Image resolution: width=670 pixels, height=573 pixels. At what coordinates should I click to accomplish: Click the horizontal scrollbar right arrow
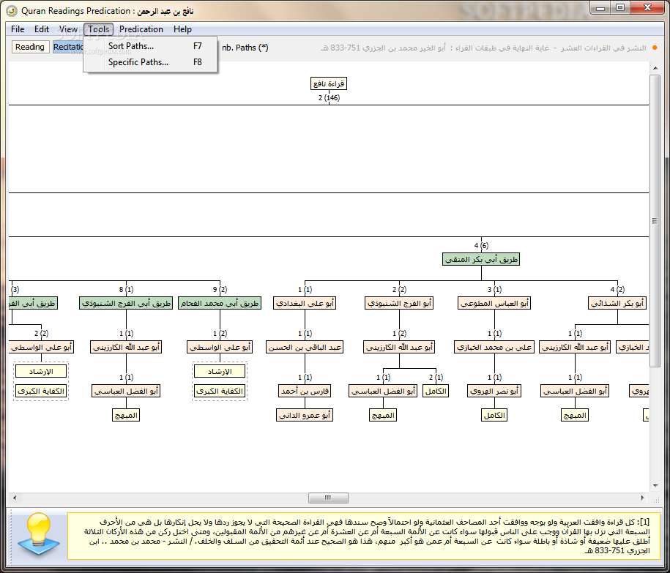643,498
